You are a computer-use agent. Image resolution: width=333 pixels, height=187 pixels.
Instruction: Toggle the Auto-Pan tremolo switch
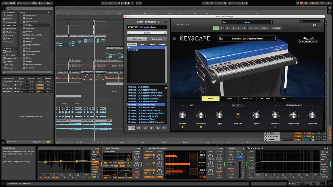point(238,115)
